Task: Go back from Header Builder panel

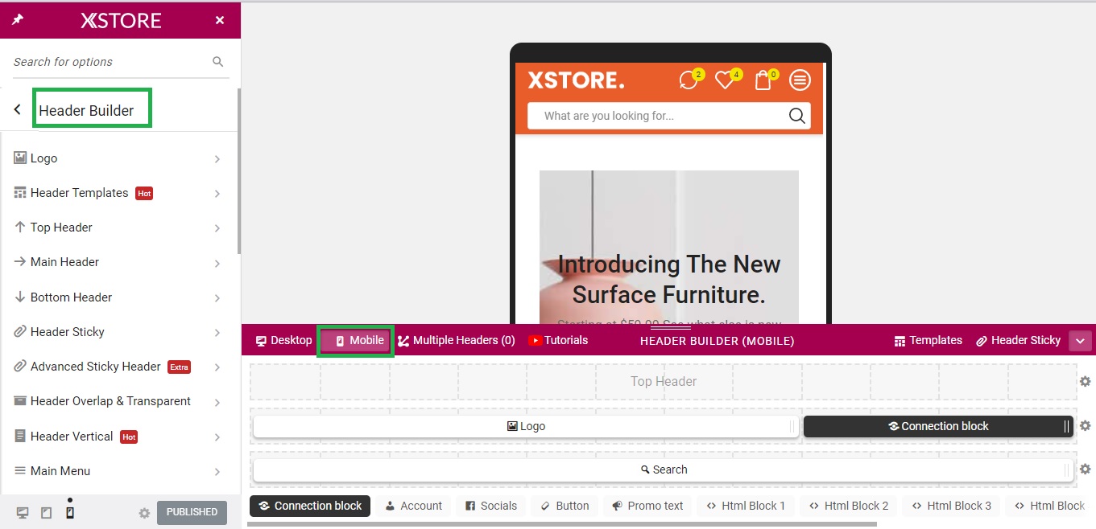Action: pos(17,110)
